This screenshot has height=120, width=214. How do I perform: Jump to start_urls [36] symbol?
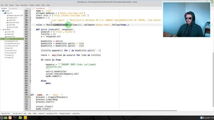pos(13,27)
